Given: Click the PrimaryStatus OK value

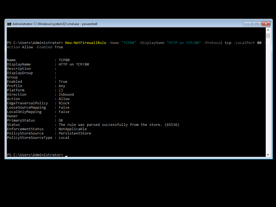Looking at the screenshot, I should pos(61,120).
